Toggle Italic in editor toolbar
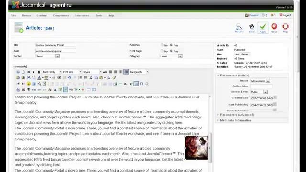The height and width of the screenshot is (172, 306). pos(33,72)
